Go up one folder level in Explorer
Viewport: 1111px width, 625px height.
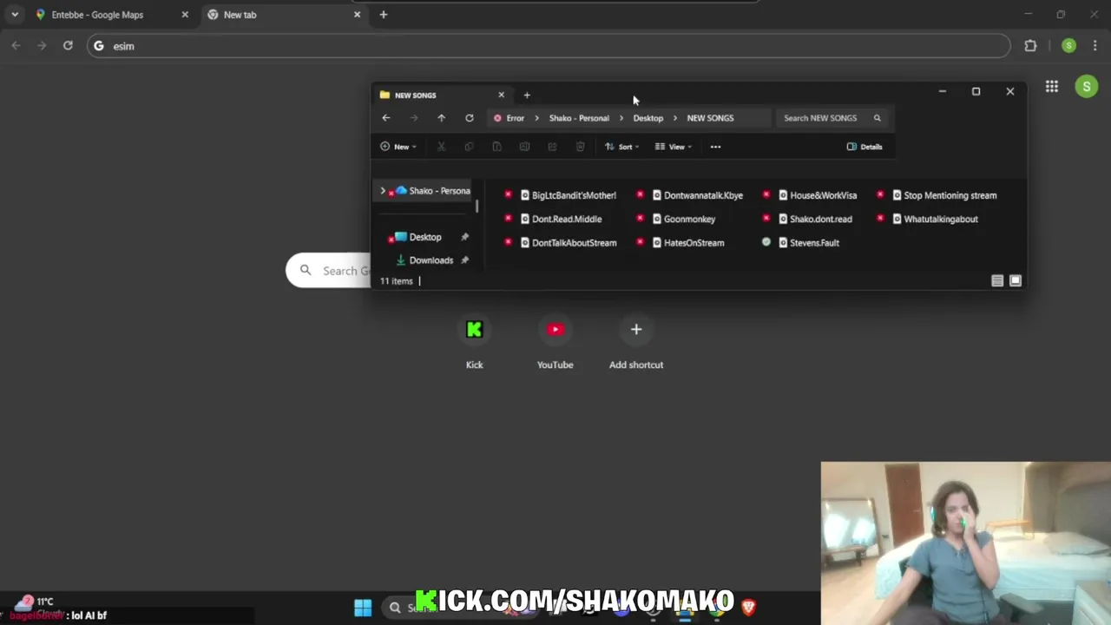pos(441,118)
